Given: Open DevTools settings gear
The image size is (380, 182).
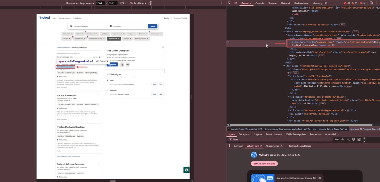Looking at the screenshot, I should coord(371,3).
